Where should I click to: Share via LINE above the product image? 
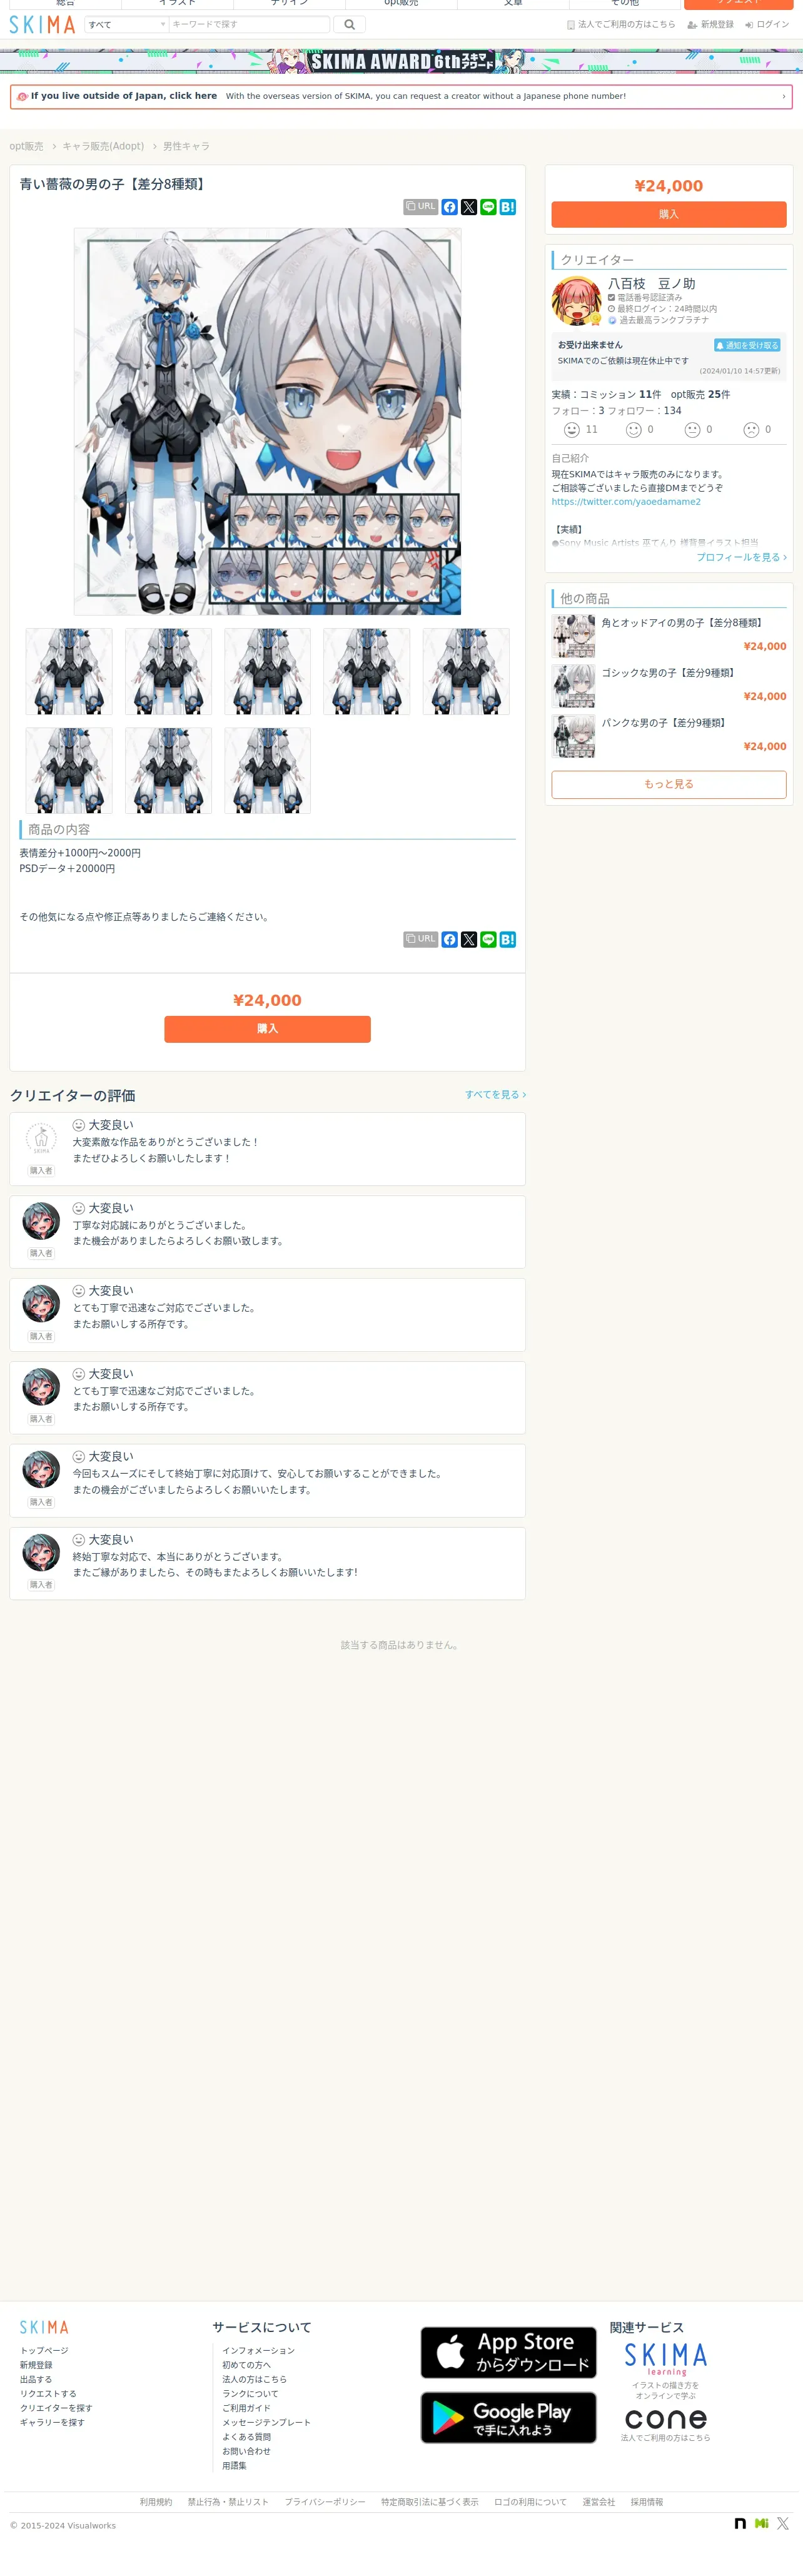[488, 207]
